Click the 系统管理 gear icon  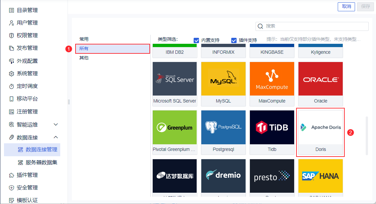click(x=11, y=74)
